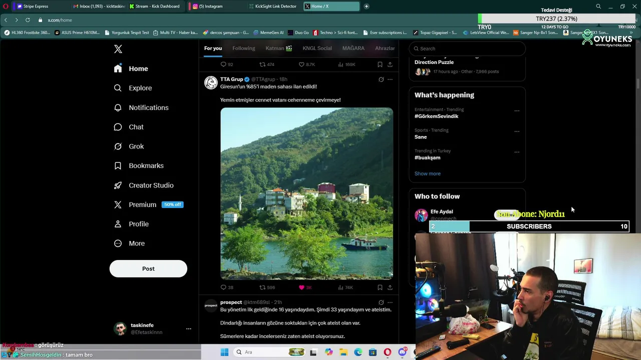Open #buakşam trending topic
Screen dimensions: 641x360
[x=427, y=157]
